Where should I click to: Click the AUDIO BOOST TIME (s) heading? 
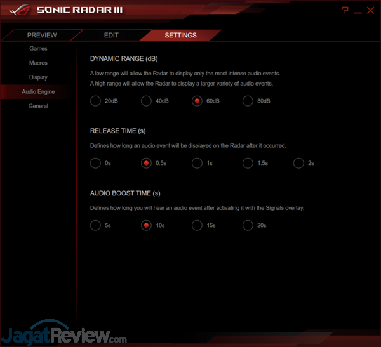click(x=125, y=193)
